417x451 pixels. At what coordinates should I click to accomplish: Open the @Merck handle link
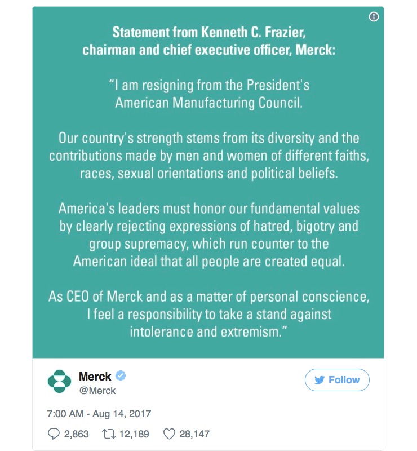(97, 391)
